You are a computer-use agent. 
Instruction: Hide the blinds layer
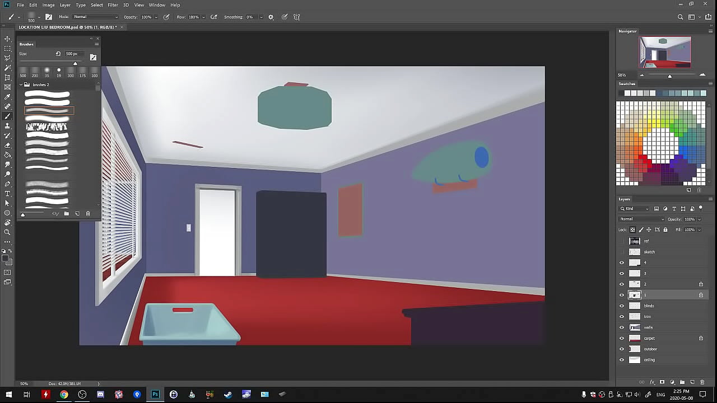(x=621, y=306)
